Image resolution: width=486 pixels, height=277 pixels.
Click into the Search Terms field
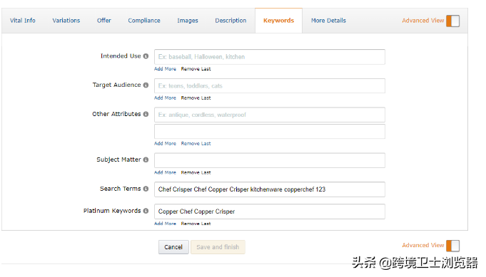270,189
